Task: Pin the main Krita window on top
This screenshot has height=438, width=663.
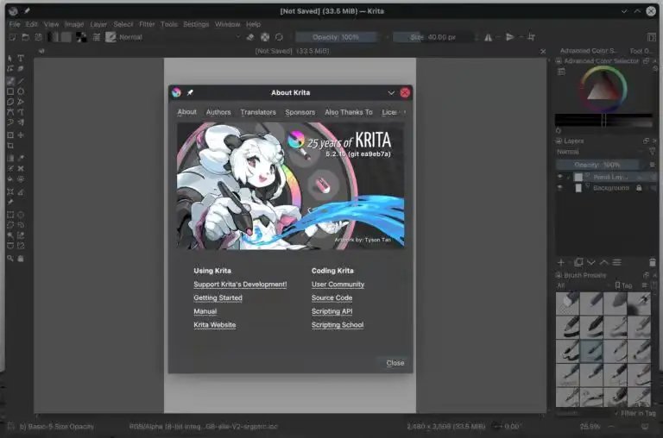Action: tap(27, 11)
